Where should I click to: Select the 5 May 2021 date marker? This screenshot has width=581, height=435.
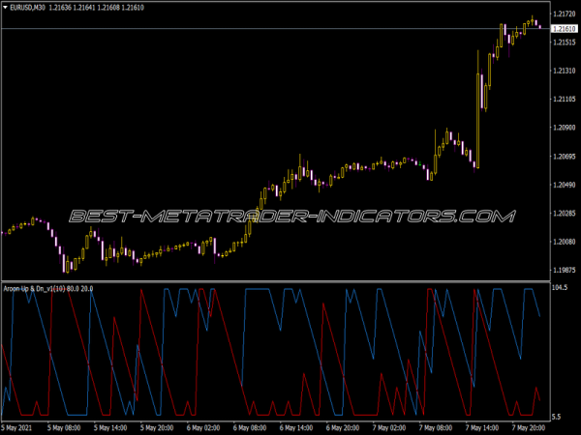tap(21, 426)
